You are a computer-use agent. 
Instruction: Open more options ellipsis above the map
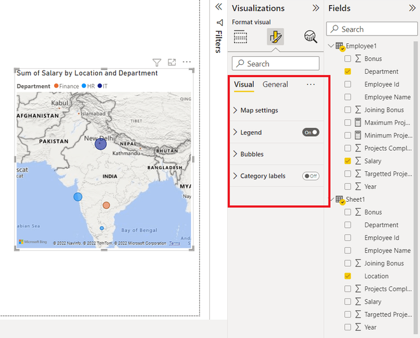(x=186, y=62)
